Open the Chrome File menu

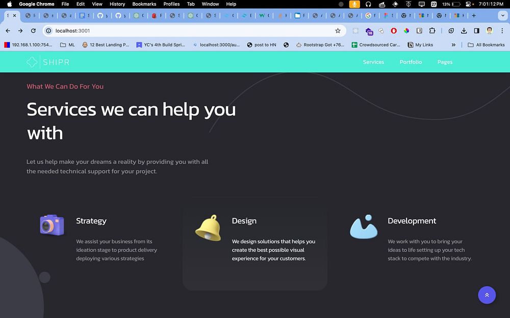pyautogui.click(x=65, y=4)
